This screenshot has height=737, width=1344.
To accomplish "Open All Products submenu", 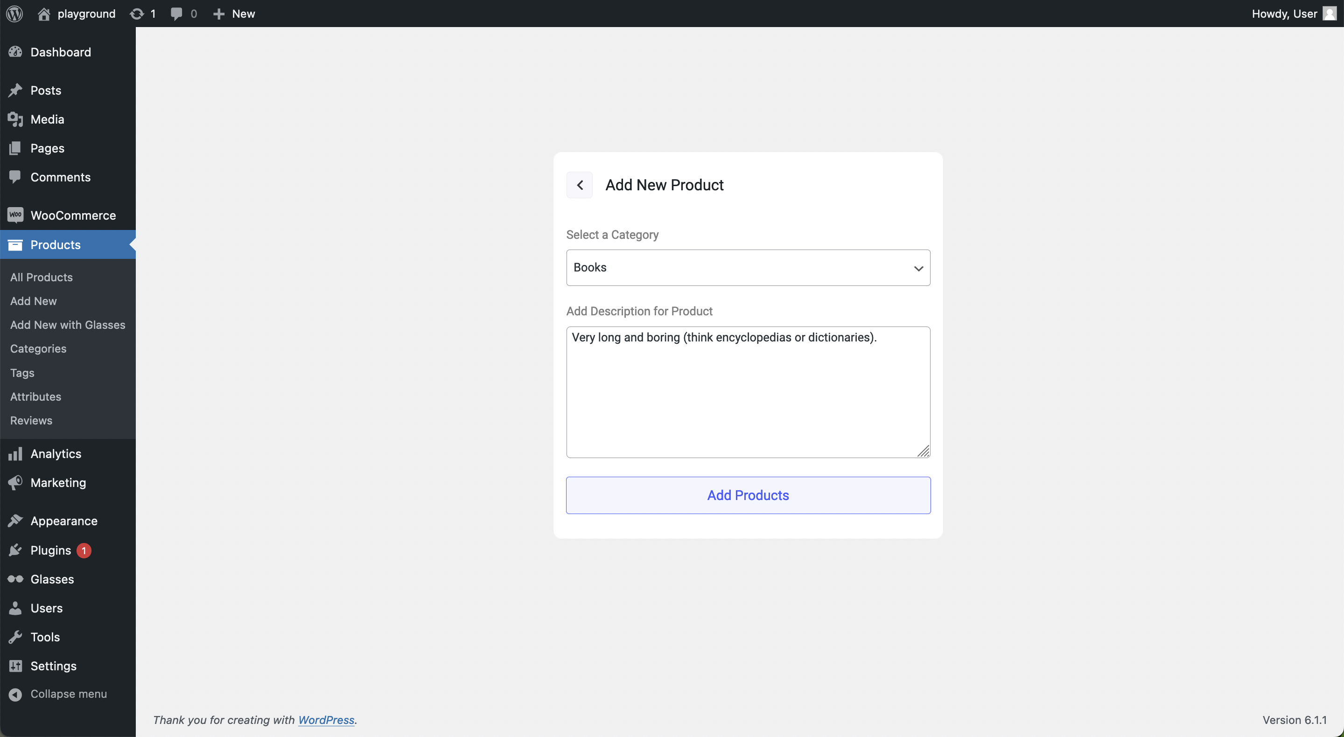I will point(41,277).
